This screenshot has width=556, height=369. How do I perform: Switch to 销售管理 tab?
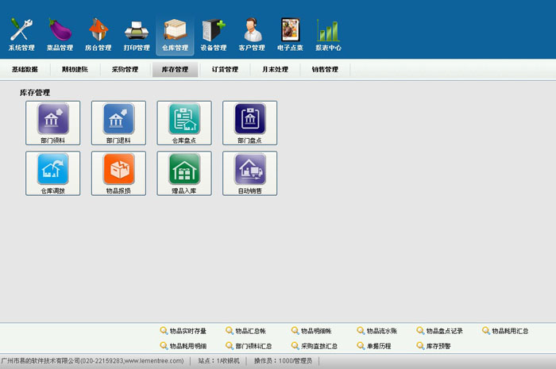click(x=325, y=69)
